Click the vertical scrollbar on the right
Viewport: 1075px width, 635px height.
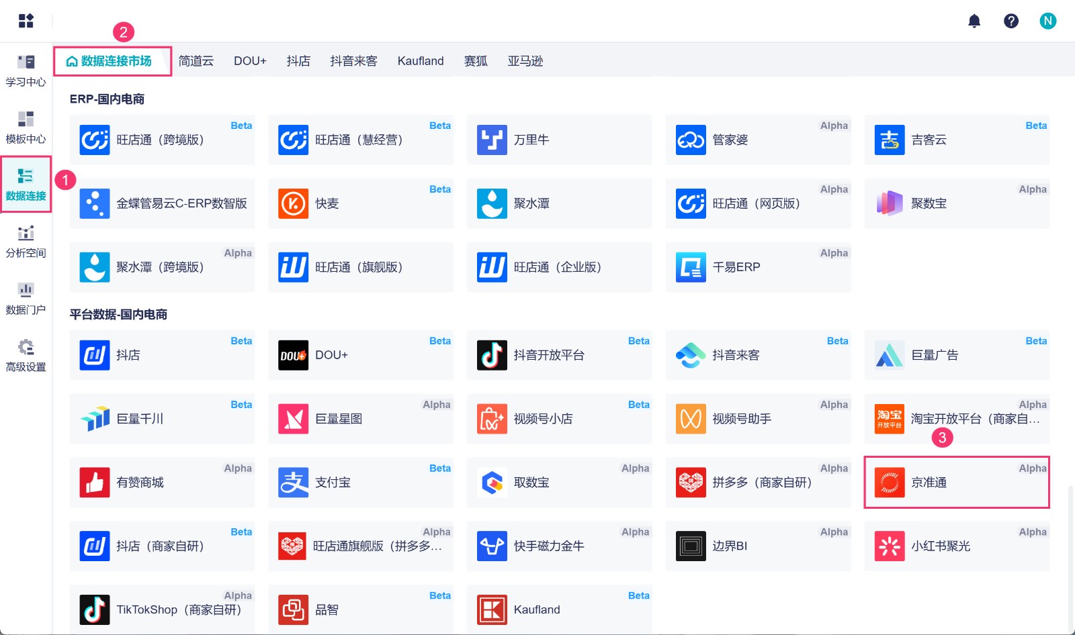pyautogui.click(x=1071, y=559)
